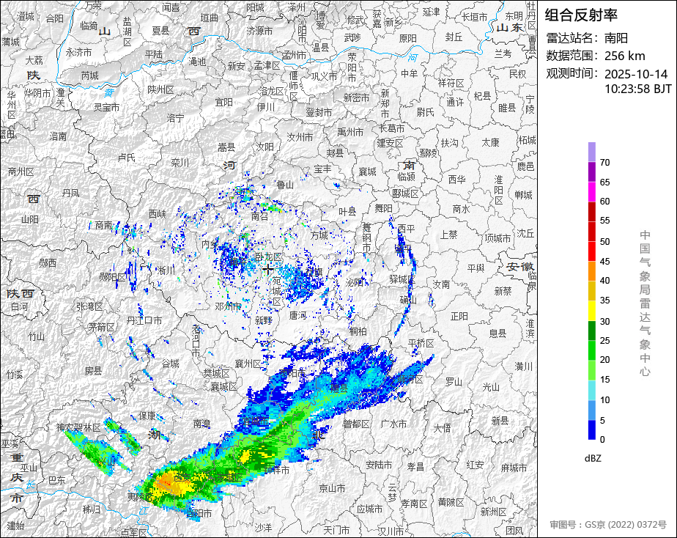This screenshot has width=677, height=538.
Task: Click the station name 南阳
Action: click(x=615, y=38)
